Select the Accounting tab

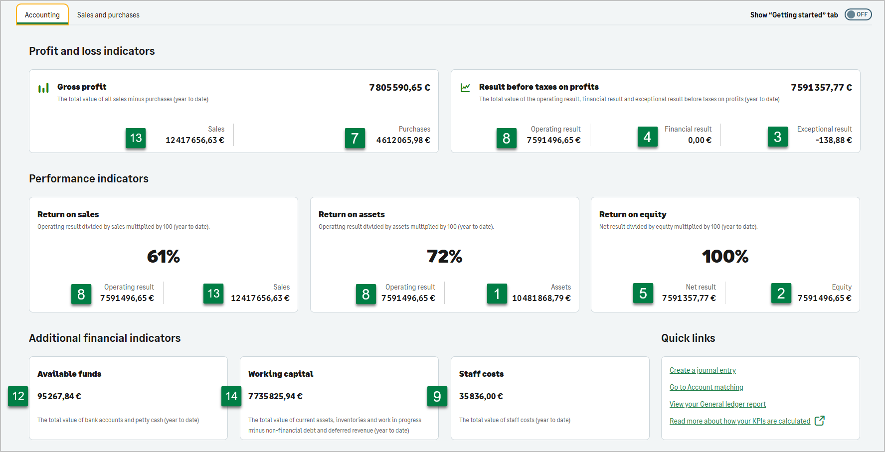42,15
